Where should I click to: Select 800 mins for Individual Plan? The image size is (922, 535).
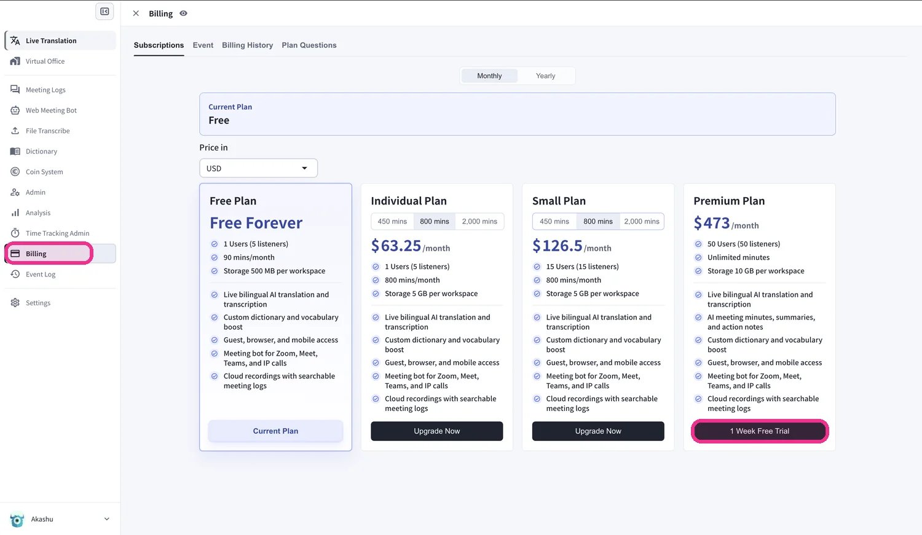pyautogui.click(x=435, y=222)
